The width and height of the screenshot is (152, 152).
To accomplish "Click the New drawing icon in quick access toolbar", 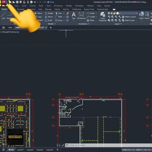I will tap(11, 2).
